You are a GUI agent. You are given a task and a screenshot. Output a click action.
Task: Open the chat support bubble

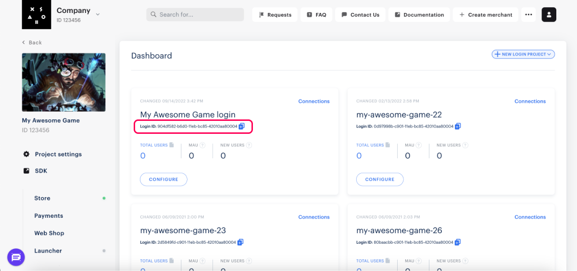[x=16, y=258]
